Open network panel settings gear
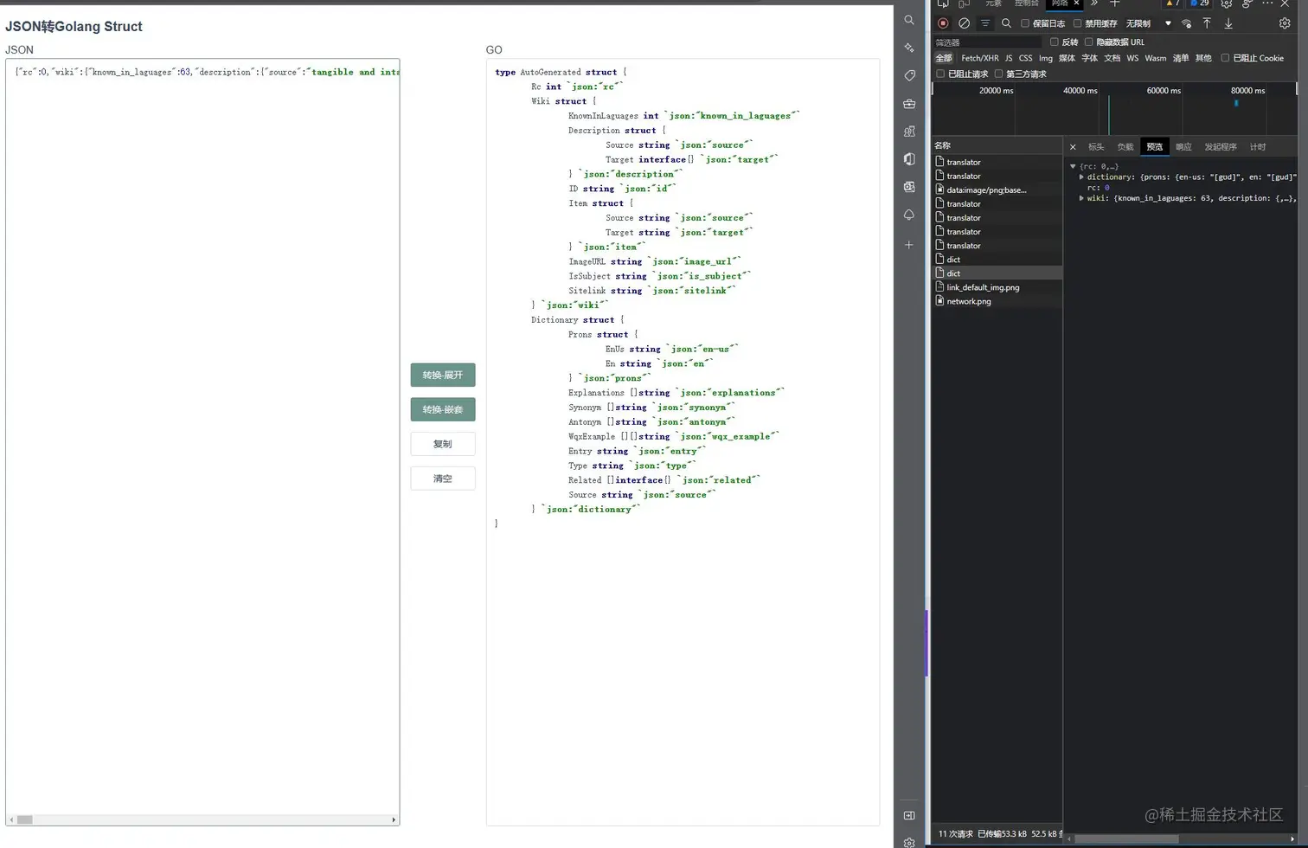The height and width of the screenshot is (848, 1308). [x=1285, y=23]
